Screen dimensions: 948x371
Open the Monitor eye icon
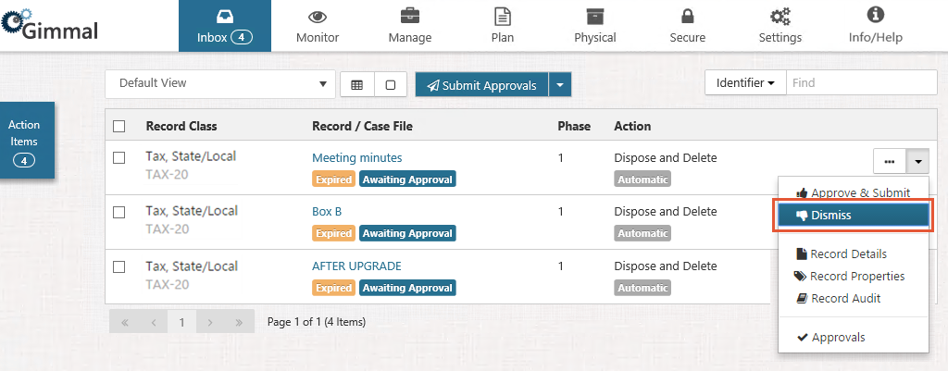(318, 17)
